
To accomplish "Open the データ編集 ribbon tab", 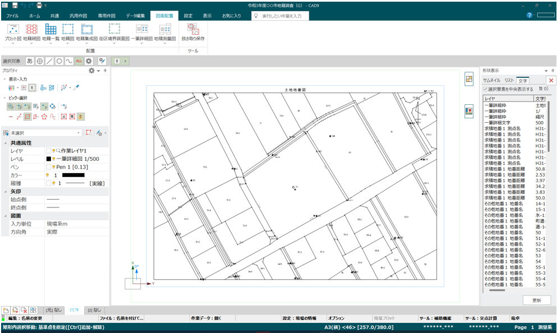I will pyautogui.click(x=135, y=16).
